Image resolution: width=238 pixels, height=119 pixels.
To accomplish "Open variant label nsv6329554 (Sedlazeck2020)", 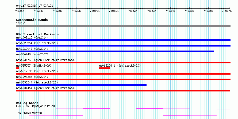I will click(37, 43).
